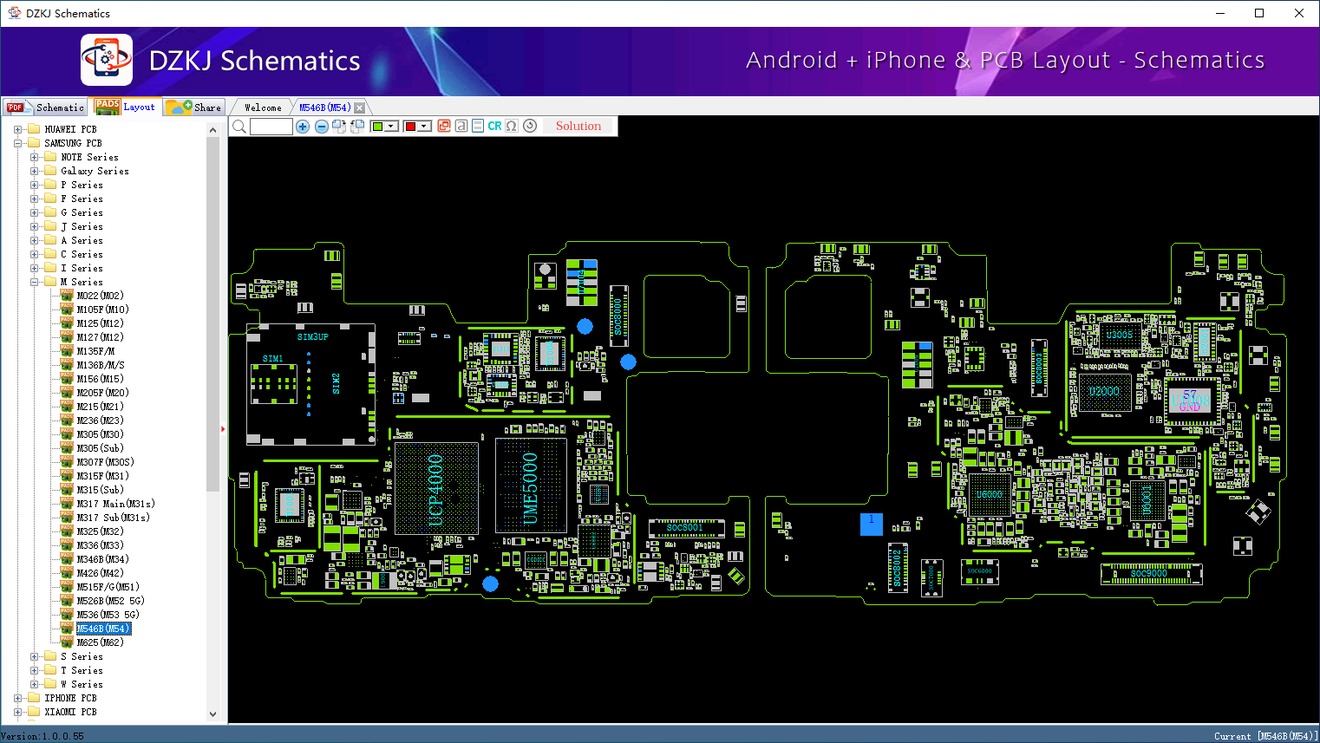This screenshot has height=743, width=1320.
Task: Click the PADS icon beside M205F(M20)
Action: click(67, 393)
